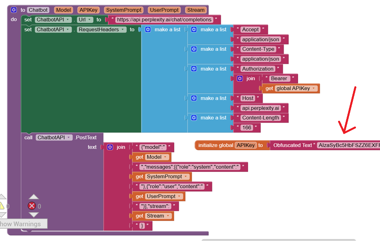Open mutator gear on outer make a list block
Viewport: 380px width, 245px height.
click(x=148, y=29)
